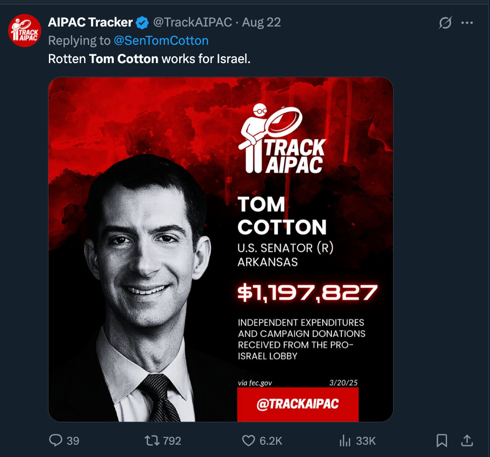Open Grok actions for this post
This screenshot has height=457, width=490.
coord(445,22)
